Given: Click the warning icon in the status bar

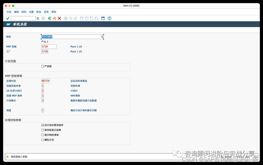Looking at the screenshot, I should click(7, 157).
